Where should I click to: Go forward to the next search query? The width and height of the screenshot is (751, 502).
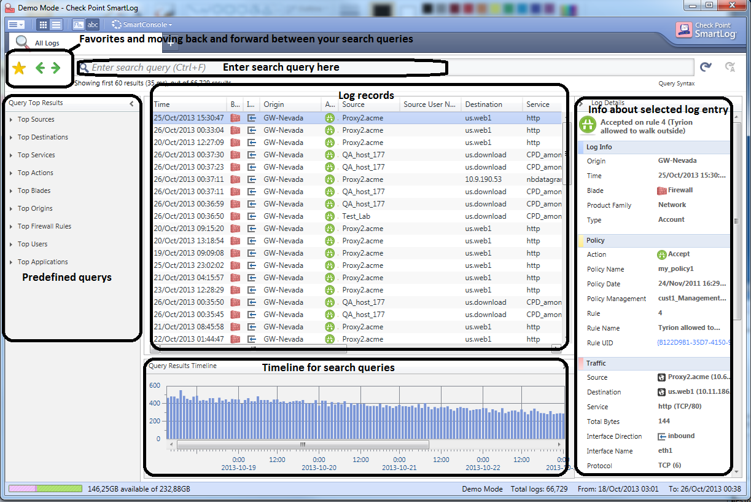[55, 68]
